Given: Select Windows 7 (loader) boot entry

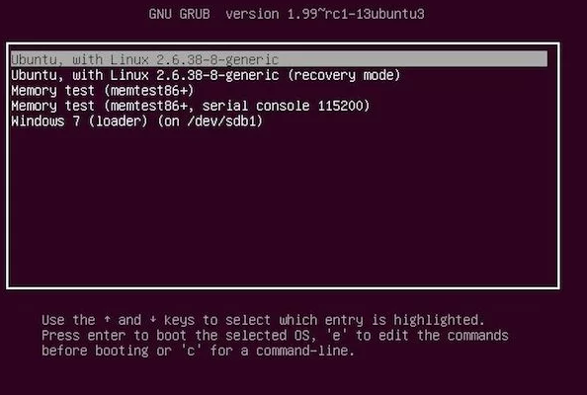Looking at the screenshot, I should pos(137,121).
